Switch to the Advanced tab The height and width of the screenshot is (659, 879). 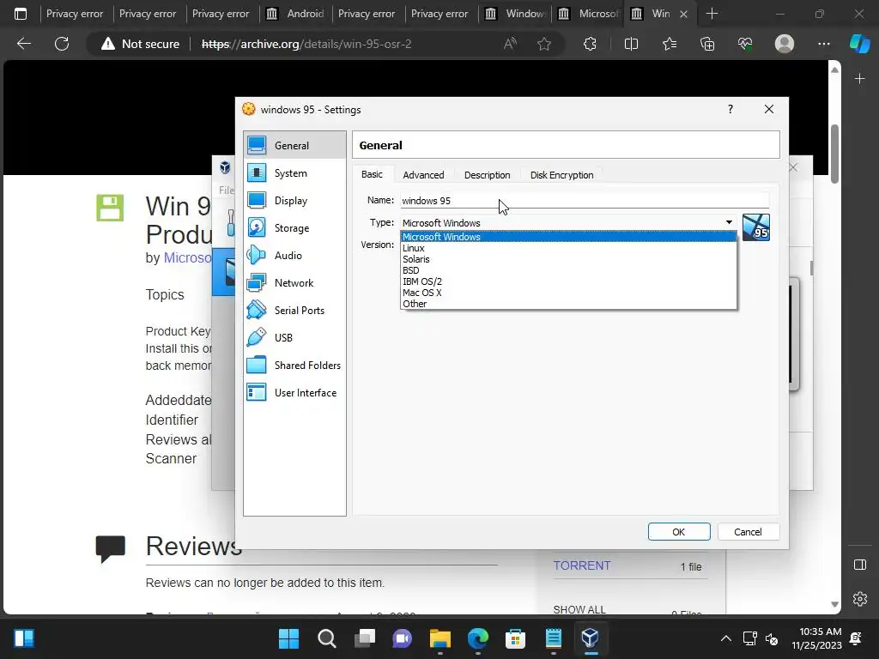(423, 175)
